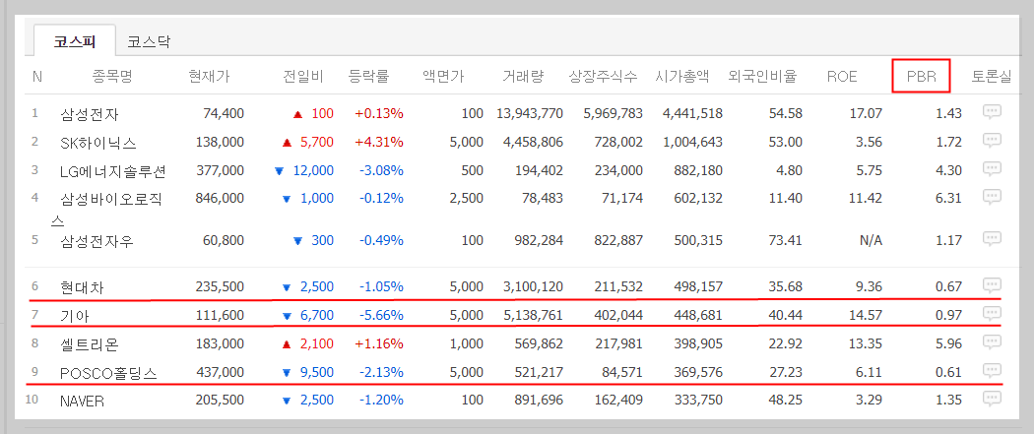Select LG에너지솔루션 change -3.08%
The width and height of the screenshot is (1034, 434).
(381, 170)
